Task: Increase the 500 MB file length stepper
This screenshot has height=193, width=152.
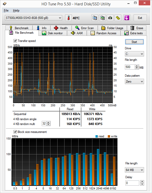Action: click(137, 66)
